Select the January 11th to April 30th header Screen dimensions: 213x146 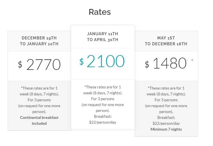point(103,37)
